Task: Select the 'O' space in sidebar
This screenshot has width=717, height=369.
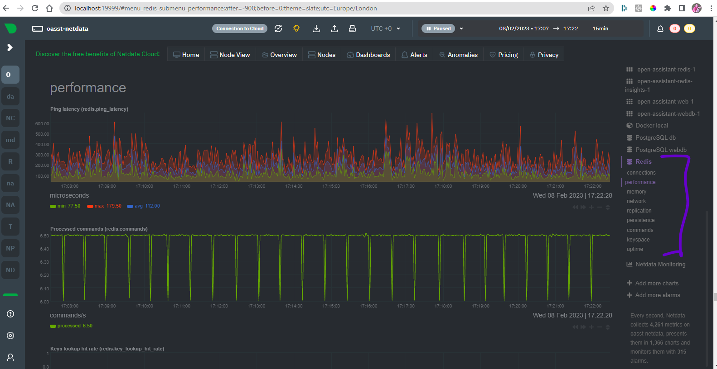Action: pyautogui.click(x=10, y=75)
